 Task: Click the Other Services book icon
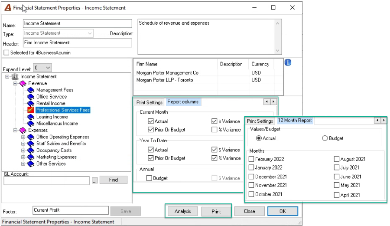[31, 164]
